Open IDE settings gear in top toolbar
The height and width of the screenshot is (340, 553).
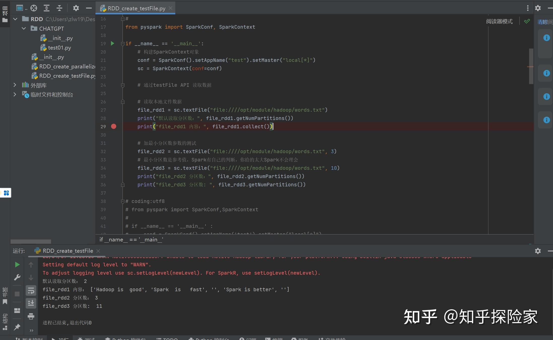[538, 8]
